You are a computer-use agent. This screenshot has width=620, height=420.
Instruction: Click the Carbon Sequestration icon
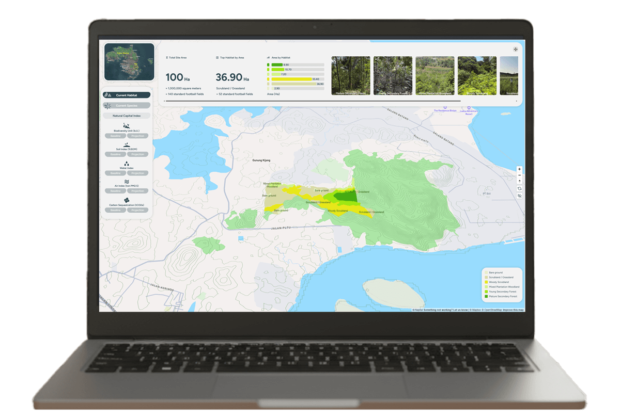tap(127, 200)
